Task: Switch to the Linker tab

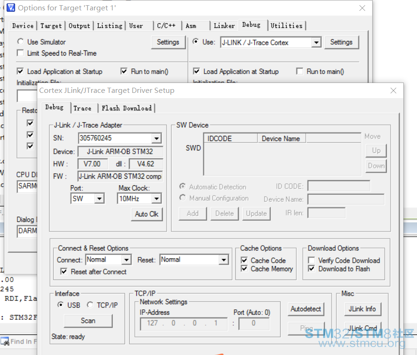Action: click(x=224, y=26)
